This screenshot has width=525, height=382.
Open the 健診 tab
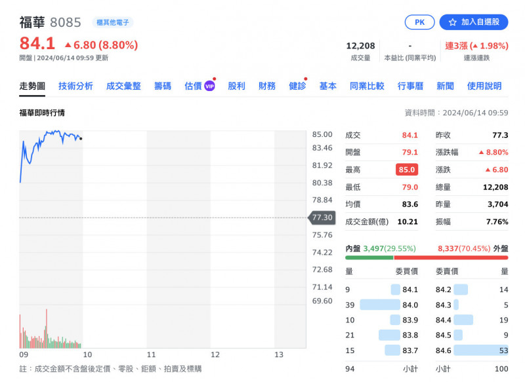point(297,86)
